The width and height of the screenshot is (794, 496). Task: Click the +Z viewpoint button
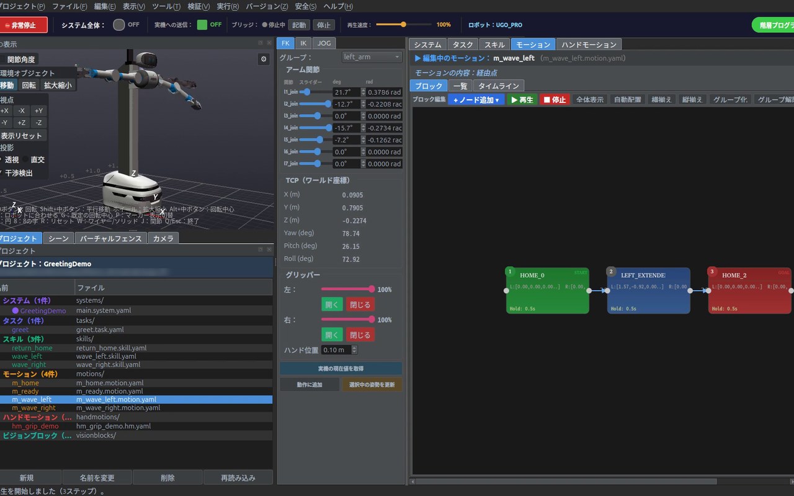pos(21,123)
